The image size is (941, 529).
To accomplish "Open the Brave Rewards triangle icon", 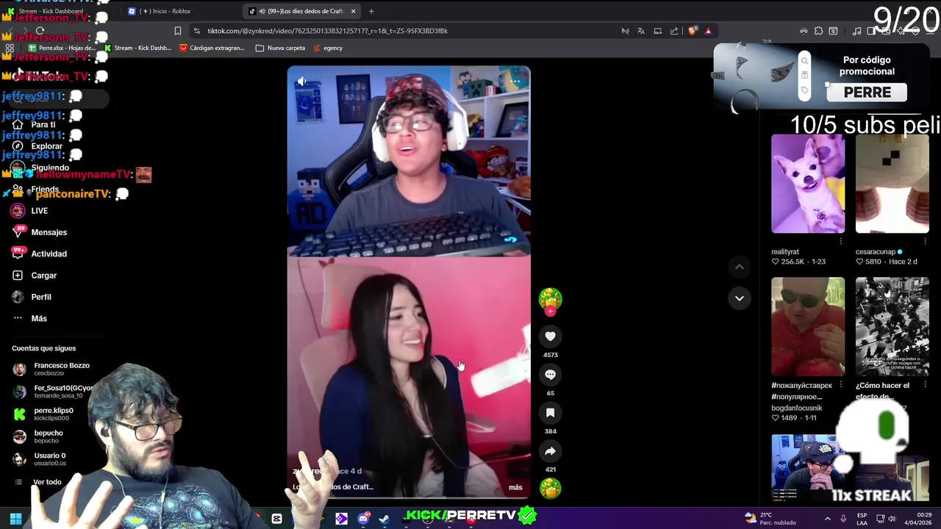I will 708,31.
